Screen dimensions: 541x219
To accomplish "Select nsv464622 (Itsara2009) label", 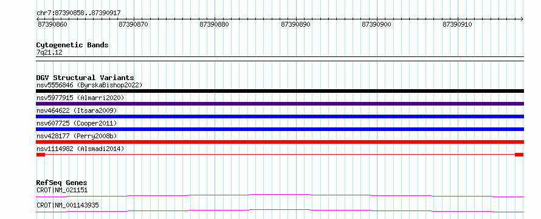I will pos(77,110).
